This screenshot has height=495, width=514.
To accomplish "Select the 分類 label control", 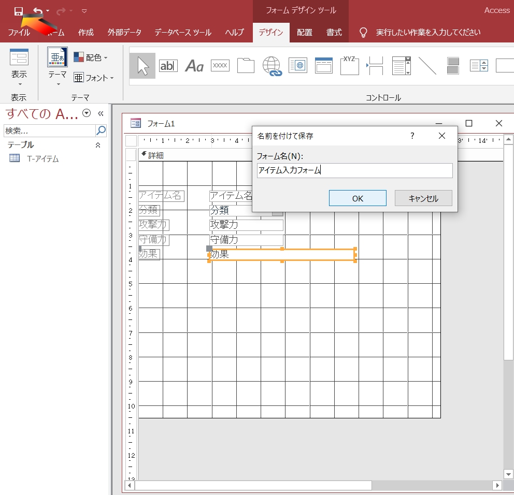I will [x=149, y=210].
